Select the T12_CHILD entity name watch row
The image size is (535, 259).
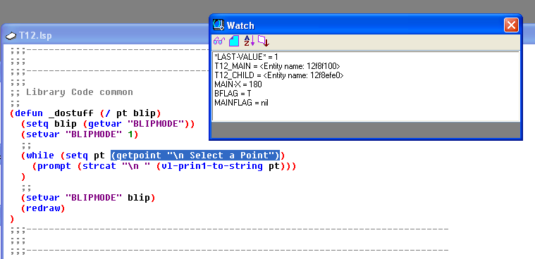point(278,75)
